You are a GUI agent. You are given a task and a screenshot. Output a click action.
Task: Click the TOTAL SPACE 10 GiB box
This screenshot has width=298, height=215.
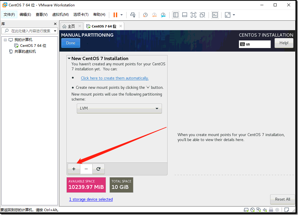121,185
